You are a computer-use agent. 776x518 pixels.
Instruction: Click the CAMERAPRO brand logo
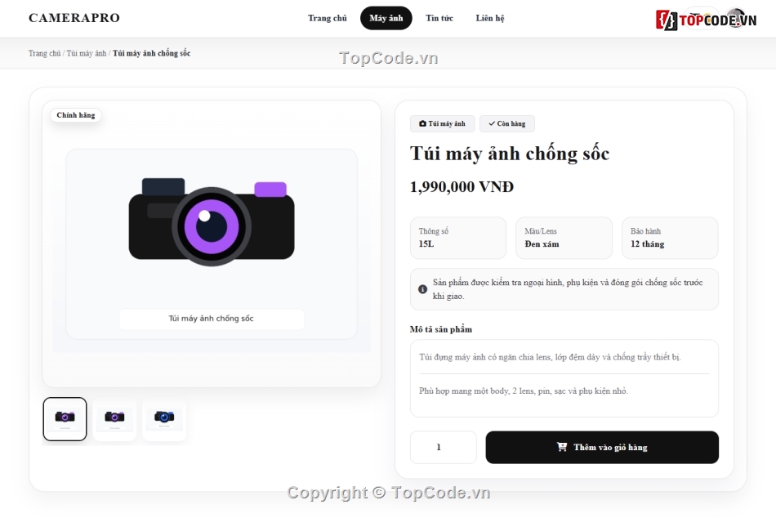(x=74, y=18)
